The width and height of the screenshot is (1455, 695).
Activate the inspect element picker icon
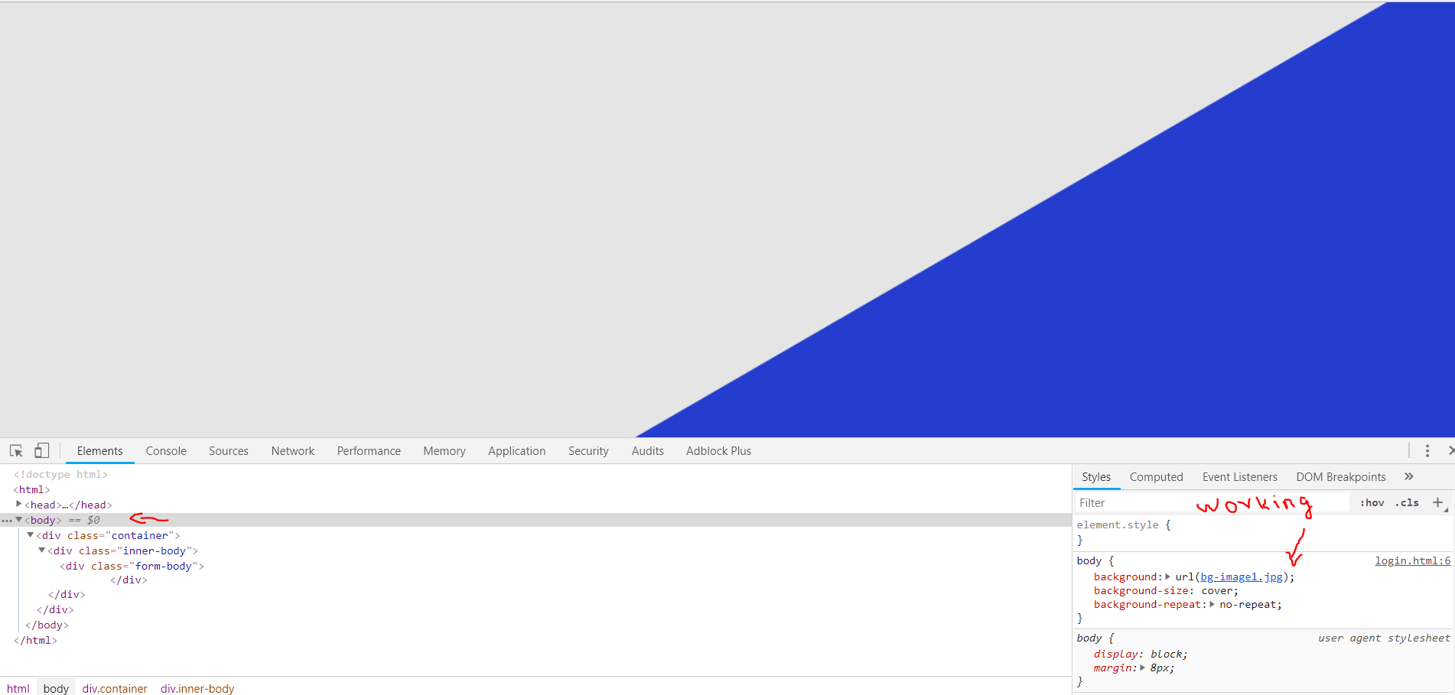(16, 450)
